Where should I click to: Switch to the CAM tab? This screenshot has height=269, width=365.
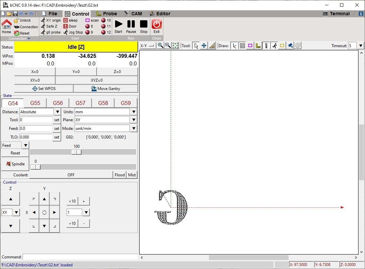click(133, 14)
